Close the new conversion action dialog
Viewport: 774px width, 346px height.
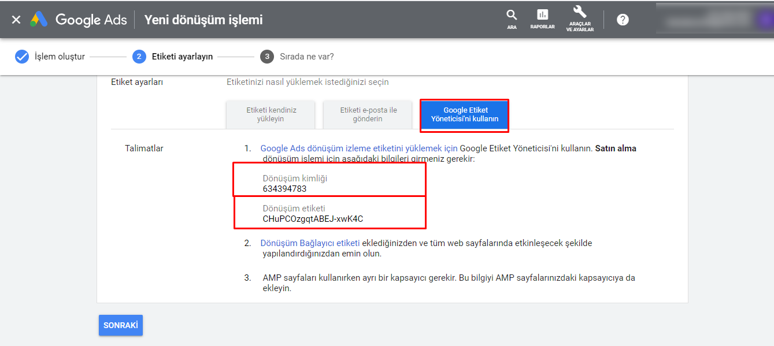(x=16, y=20)
